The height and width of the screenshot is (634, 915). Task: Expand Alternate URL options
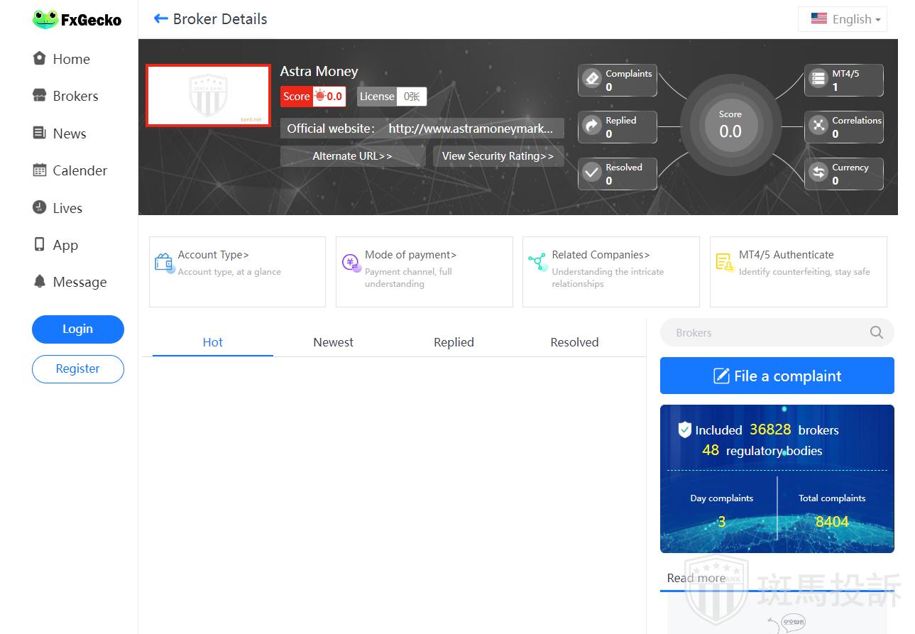[x=353, y=156]
